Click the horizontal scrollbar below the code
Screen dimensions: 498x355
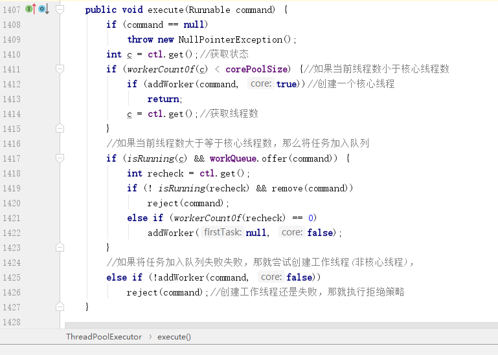click(281, 325)
